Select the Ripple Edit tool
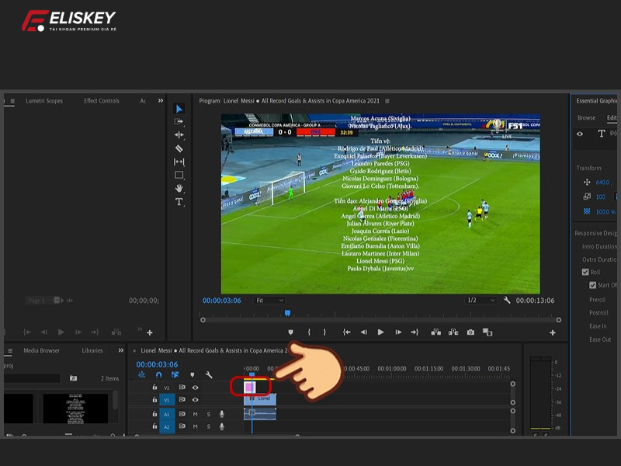The width and height of the screenshot is (621, 466). coord(179,134)
